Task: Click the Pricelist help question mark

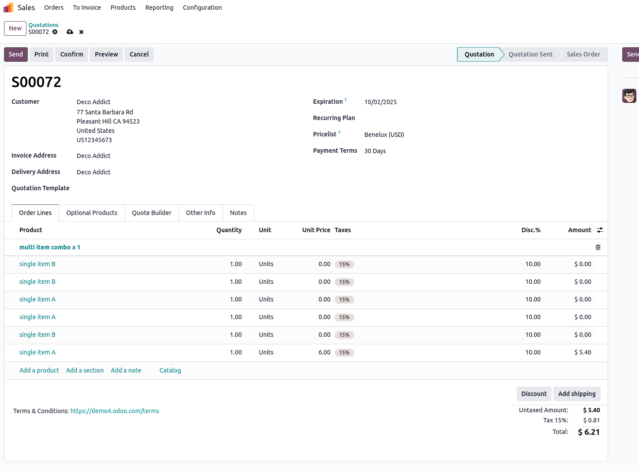Action: pos(339,132)
